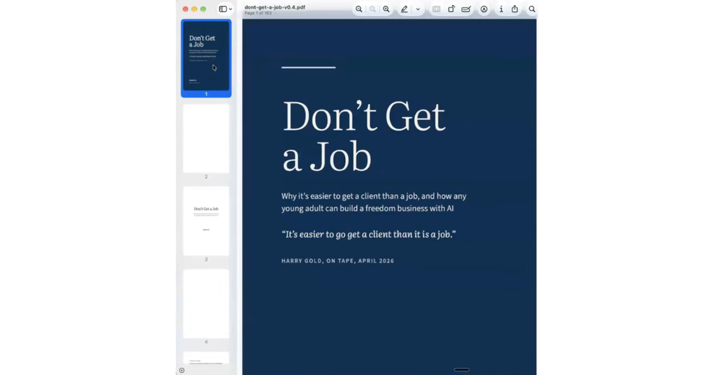Click the rectangular selection tool icon
Viewport: 714px width, 375px height.
pyautogui.click(x=436, y=9)
